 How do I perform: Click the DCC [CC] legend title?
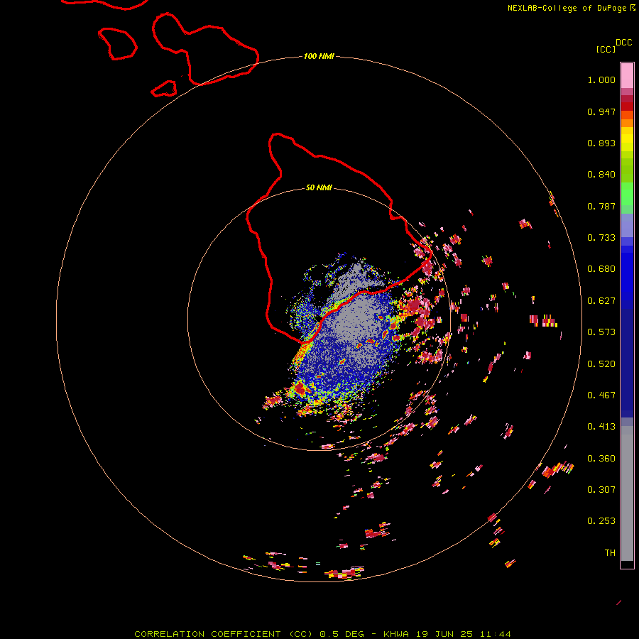coord(613,45)
